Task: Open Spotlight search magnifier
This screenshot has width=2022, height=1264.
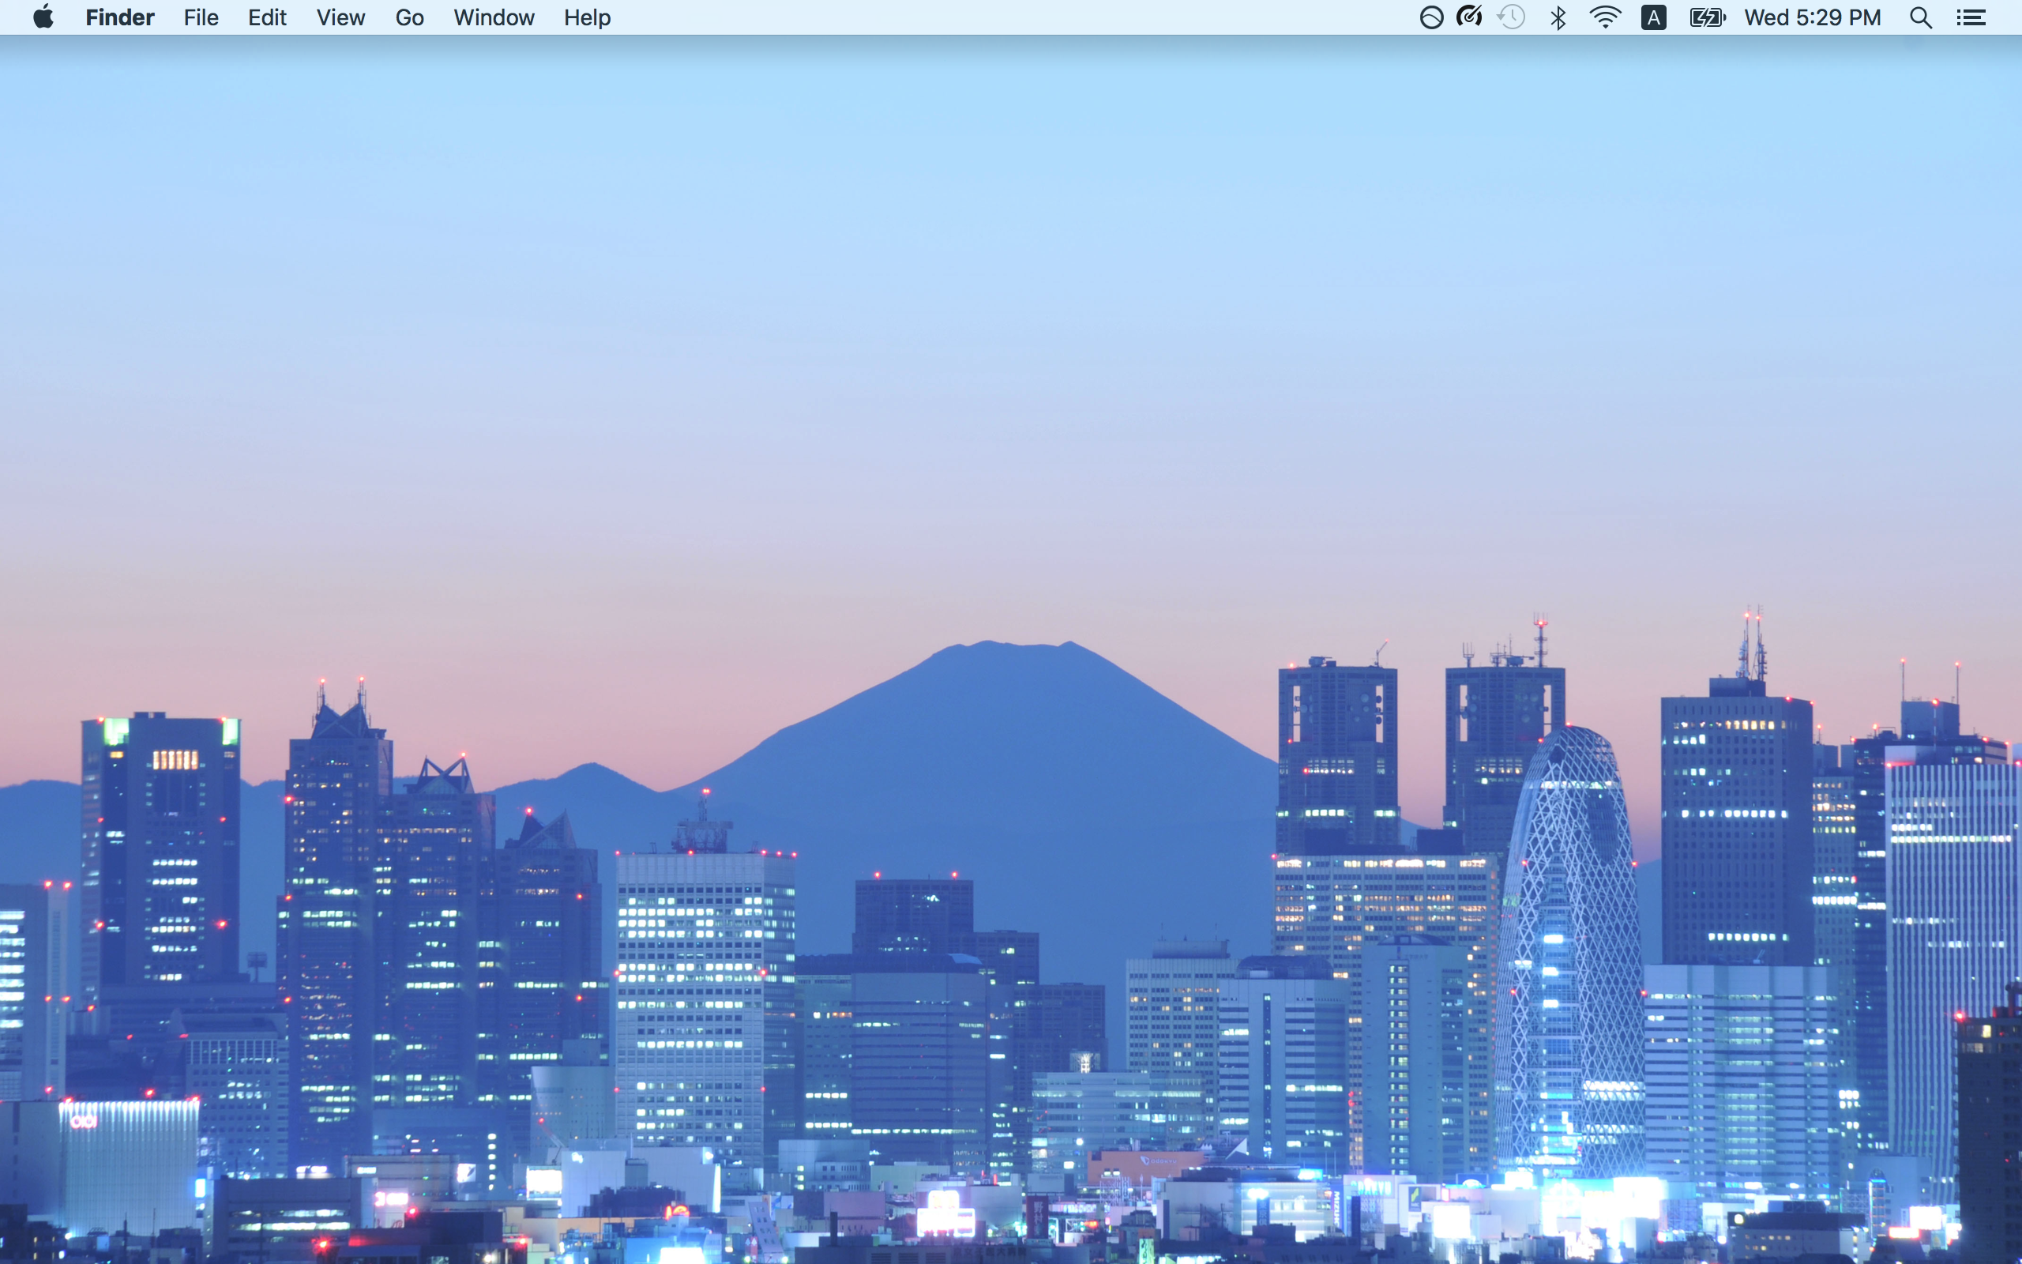Action: tap(1920, 17)
